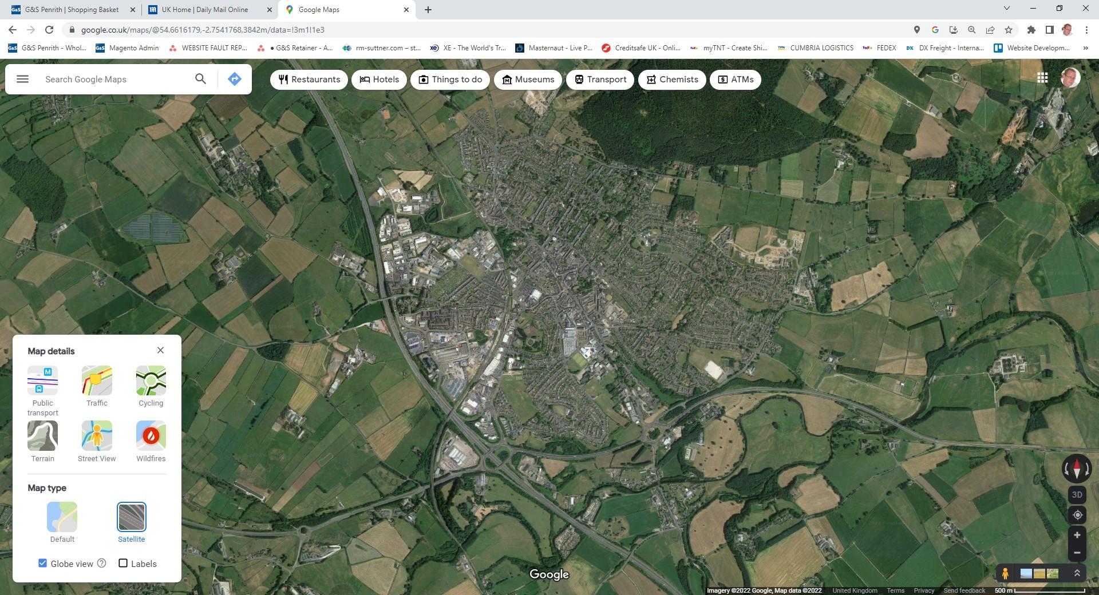The height and width of the screenshot is (595, 1099).
Task: Enable the Public transport layer
Action: pos(43,391)
